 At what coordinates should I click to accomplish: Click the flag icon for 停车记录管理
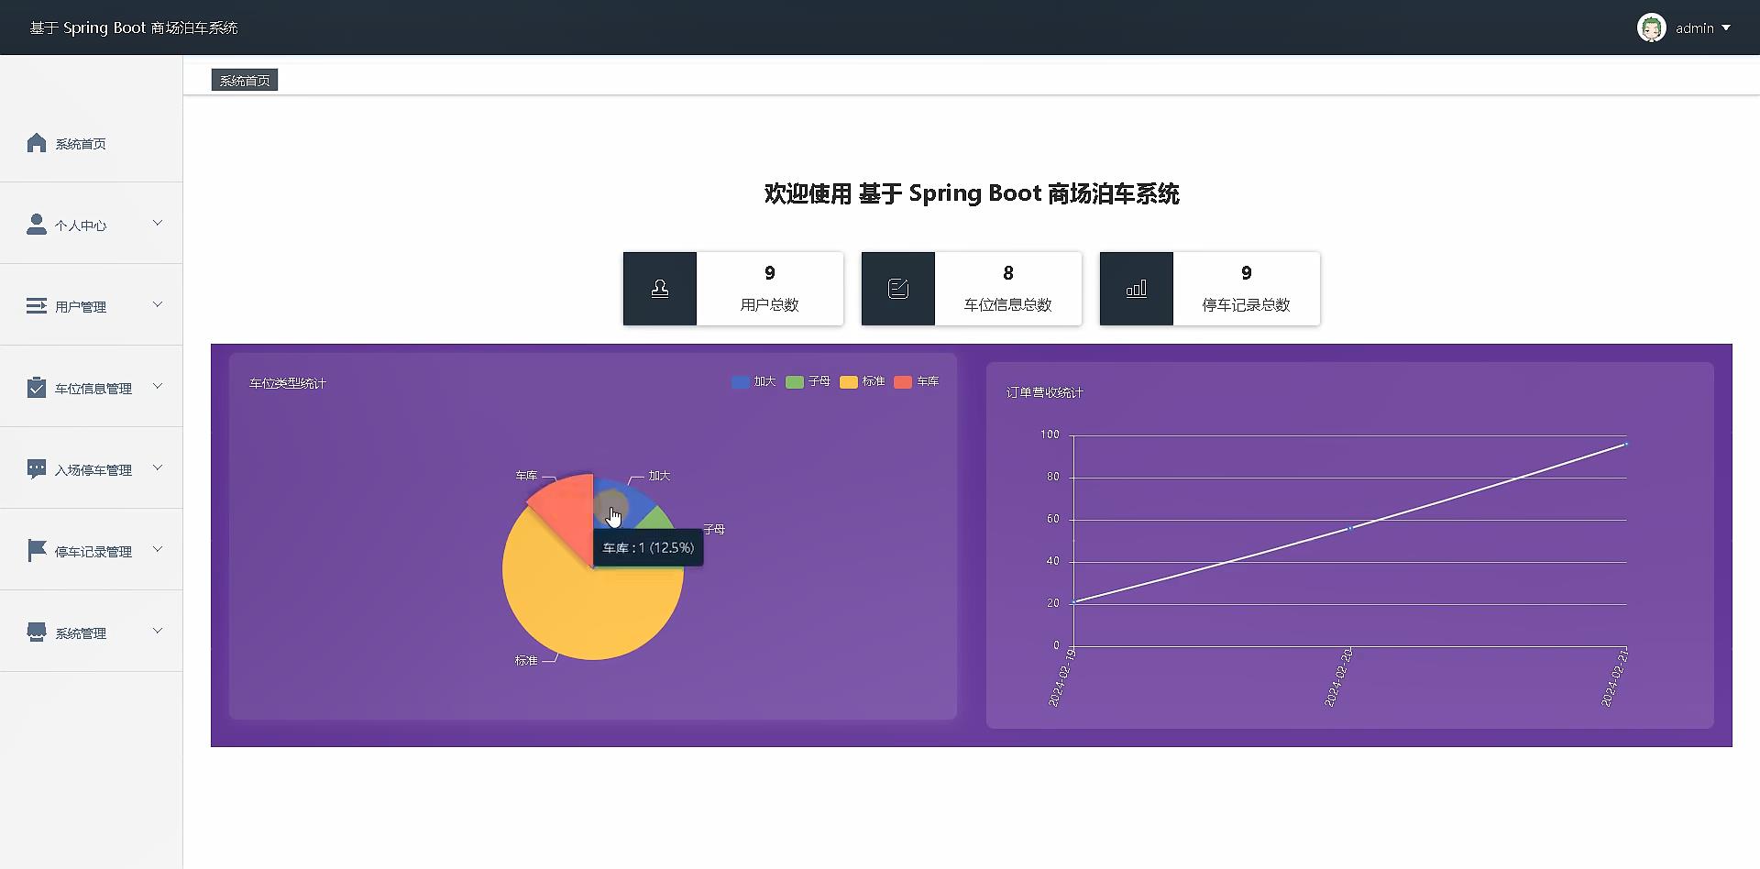tap(37, 550)
